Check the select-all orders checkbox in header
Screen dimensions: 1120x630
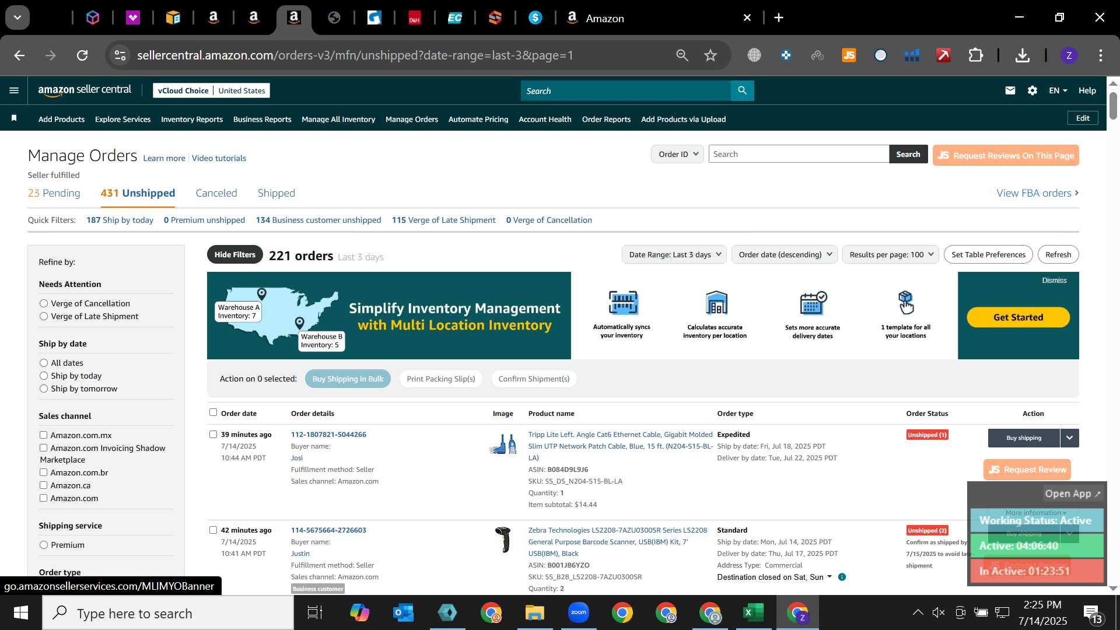213,412
